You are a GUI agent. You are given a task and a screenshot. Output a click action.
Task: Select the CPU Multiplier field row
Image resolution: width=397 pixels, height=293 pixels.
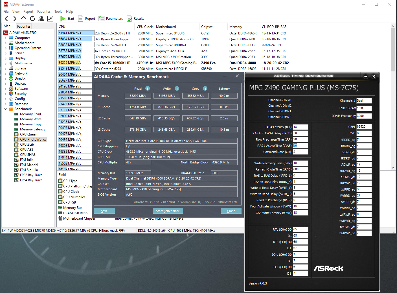coord(74,197)
